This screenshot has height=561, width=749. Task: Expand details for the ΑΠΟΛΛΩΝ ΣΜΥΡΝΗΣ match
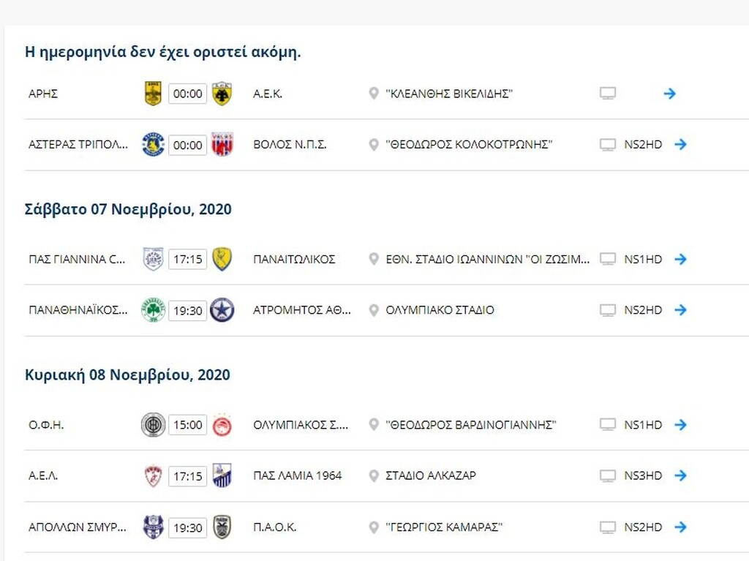click(x=680, y=527)
